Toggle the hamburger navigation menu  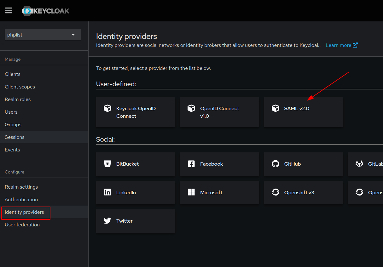point(9,11)
